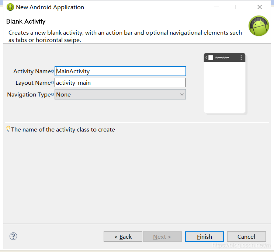Click the Navigation Type label
274x252 pixels.
tap(29, 94)
